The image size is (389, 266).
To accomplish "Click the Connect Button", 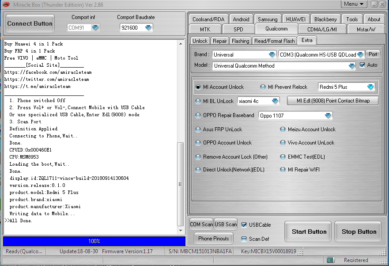I will tap(30, 23).
